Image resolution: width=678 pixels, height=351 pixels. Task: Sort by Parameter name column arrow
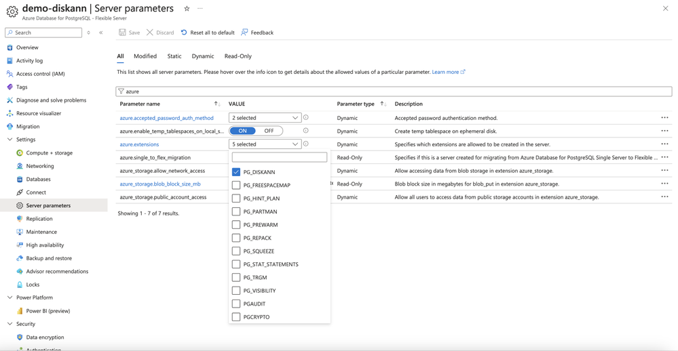pos(217,104)
